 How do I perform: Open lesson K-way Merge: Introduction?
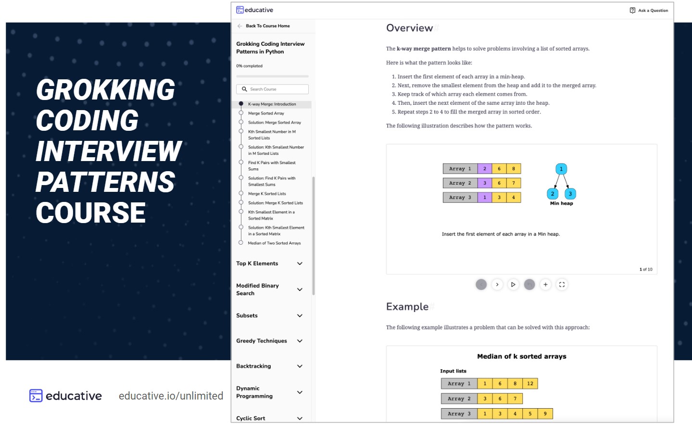[x=272, y=104]
